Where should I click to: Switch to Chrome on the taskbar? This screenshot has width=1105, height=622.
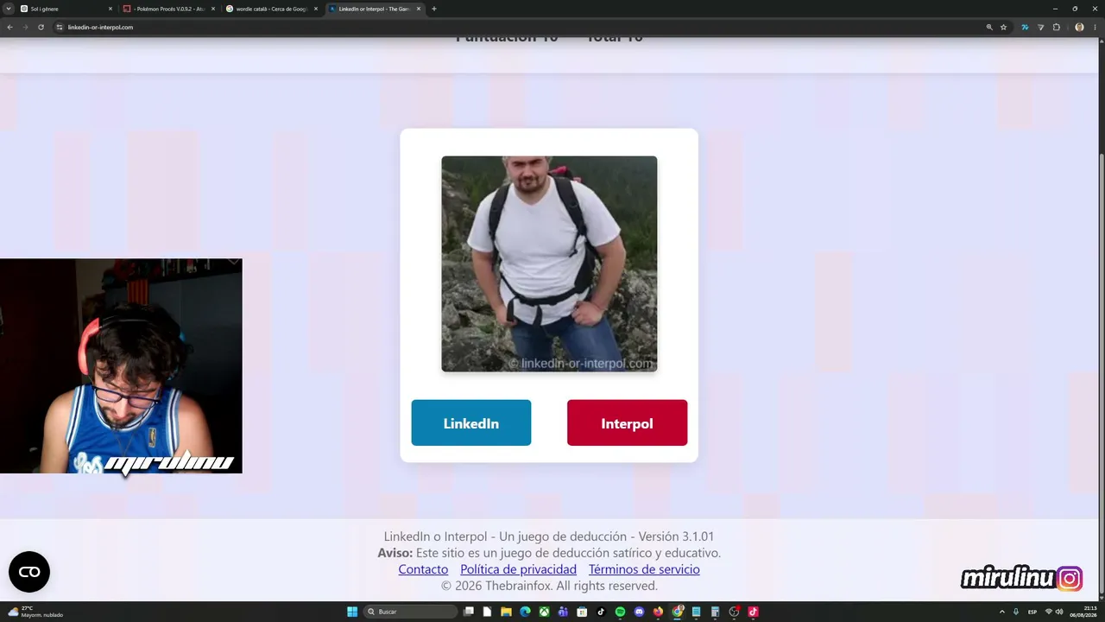tap(678, 612)
